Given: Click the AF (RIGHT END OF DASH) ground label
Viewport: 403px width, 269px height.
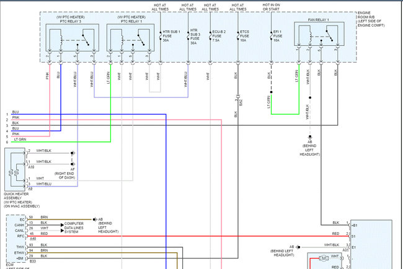Looking at the screenshot, I should [64, 174].
